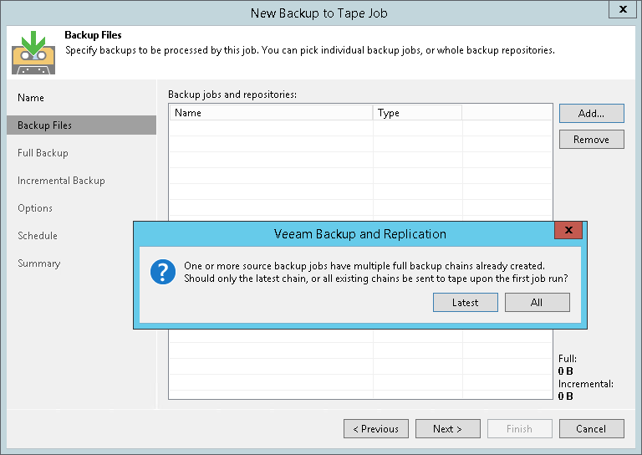Open the Summary wizard step
The width and height of the screenshot is (642, 455).
[39, 263]
